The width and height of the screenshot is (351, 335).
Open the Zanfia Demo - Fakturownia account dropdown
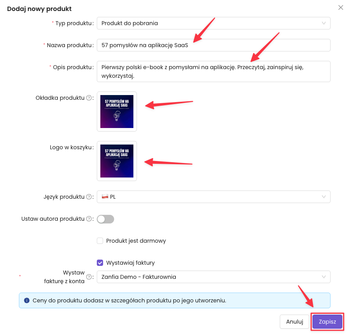pos(213,277)
